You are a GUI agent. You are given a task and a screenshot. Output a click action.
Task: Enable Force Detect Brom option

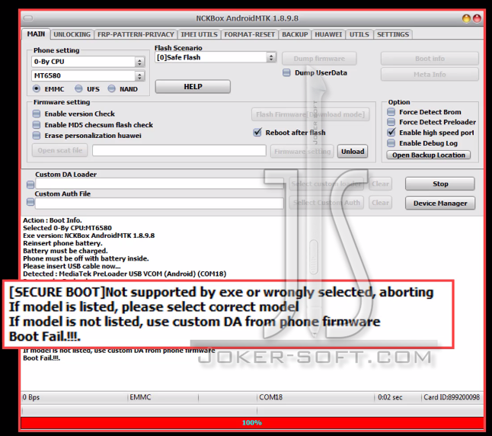coord(391,112)
